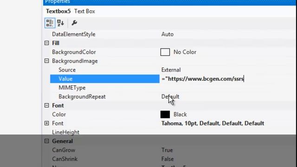The height and width of the screenshot is (167, 297).
Task: Sort properties alphabetically
Action: pyautogui.click(x=61, y=23)
